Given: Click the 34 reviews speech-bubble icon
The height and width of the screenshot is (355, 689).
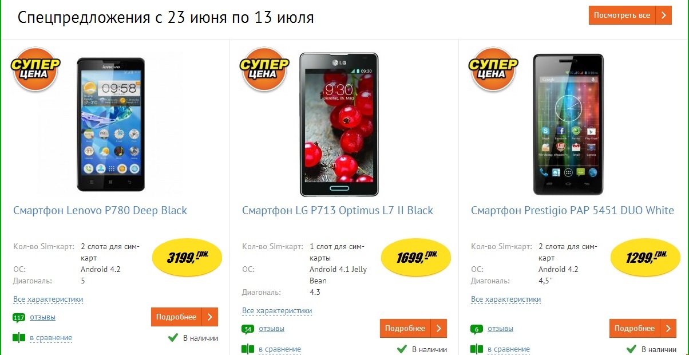Looking at the screenshot, I should click(x=248, y=329).
